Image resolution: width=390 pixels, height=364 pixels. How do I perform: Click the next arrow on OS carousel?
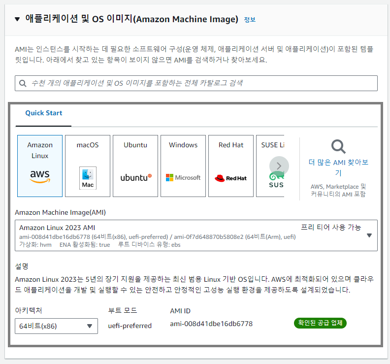pos(279,166)
